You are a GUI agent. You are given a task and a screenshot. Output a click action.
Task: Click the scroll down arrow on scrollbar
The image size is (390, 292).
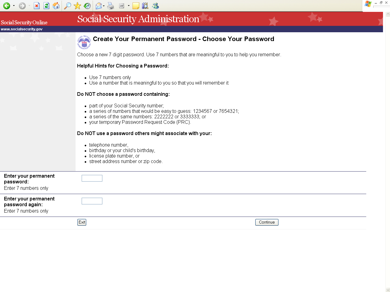pos(388,290)
